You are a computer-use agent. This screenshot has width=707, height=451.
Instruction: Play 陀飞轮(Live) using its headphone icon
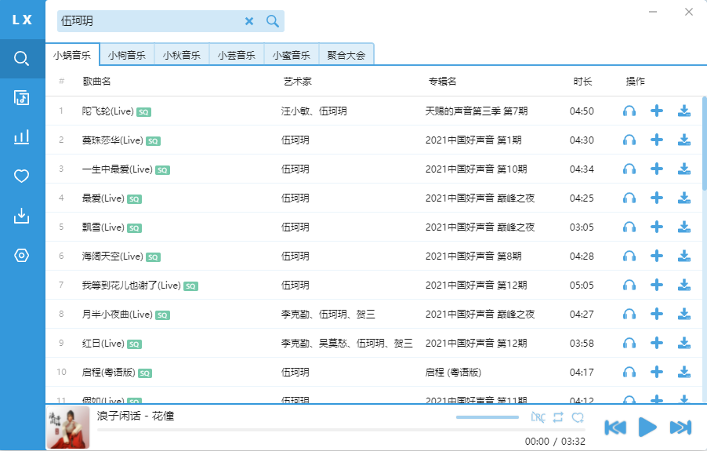point(629,111)
